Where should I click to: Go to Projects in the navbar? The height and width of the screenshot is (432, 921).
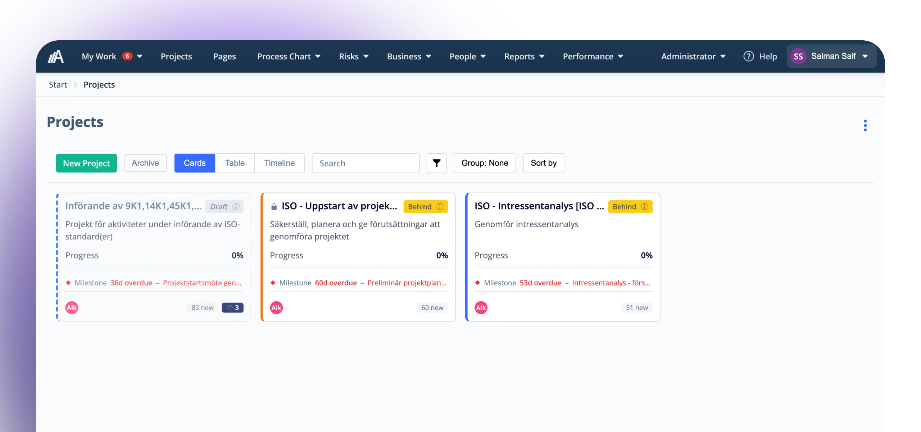point(176,57)
